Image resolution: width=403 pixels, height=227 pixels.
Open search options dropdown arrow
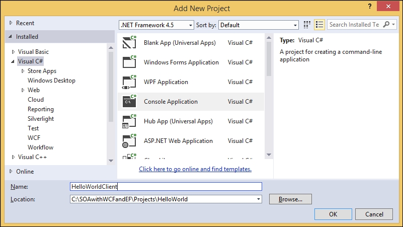click(x=393, y=25)
